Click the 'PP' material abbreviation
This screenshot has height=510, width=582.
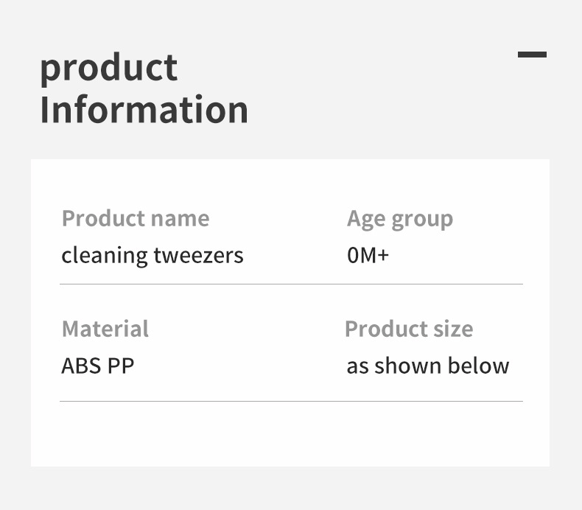tap(121, 366)
